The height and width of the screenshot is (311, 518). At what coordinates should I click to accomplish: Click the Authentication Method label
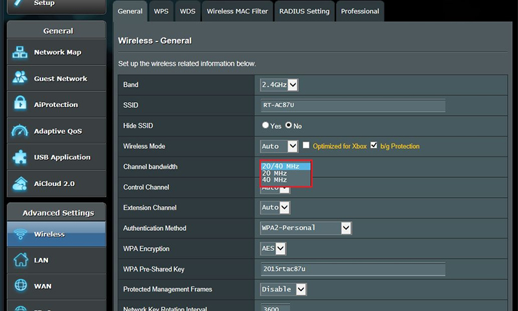point(155,228)
